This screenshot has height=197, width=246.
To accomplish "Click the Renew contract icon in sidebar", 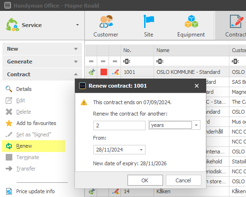I will point(9,146).
